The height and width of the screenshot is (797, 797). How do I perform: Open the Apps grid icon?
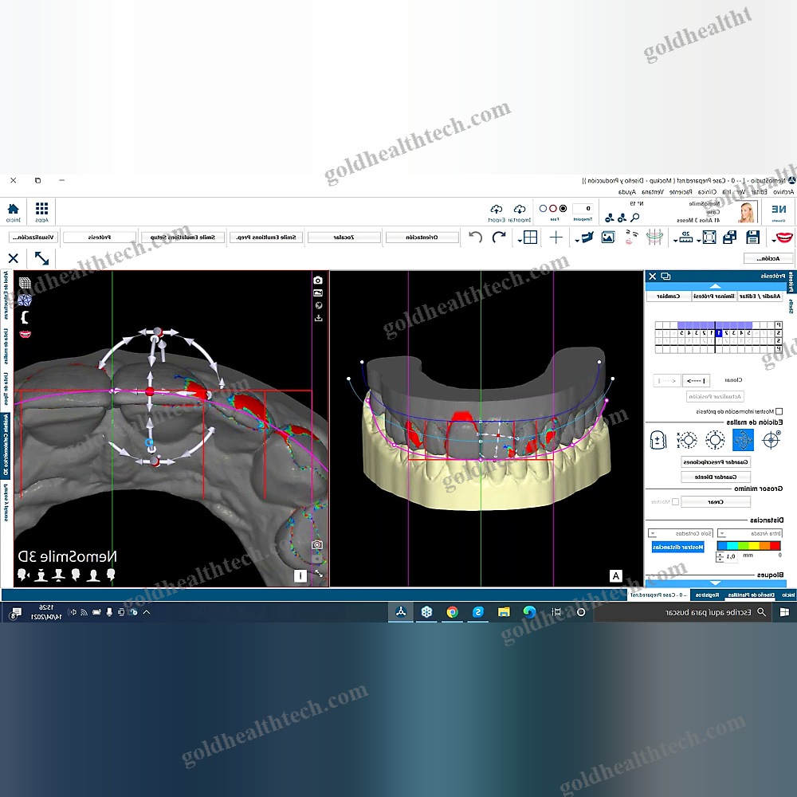point(41,209)
